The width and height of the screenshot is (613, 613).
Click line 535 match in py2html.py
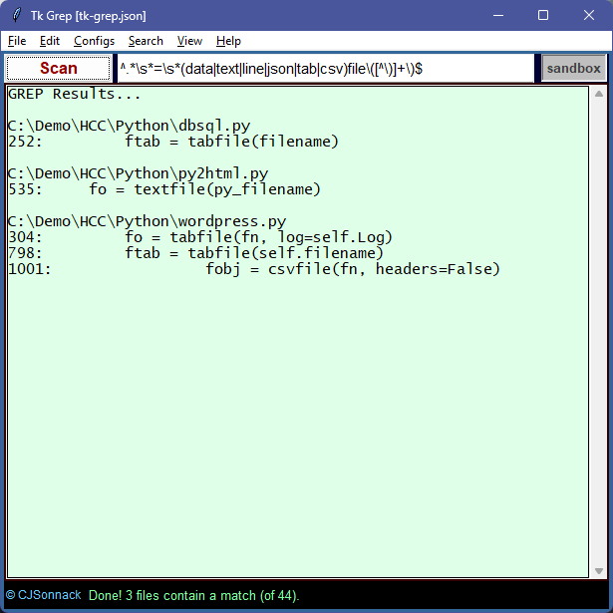pyautogui.click(x=164, y=189)
